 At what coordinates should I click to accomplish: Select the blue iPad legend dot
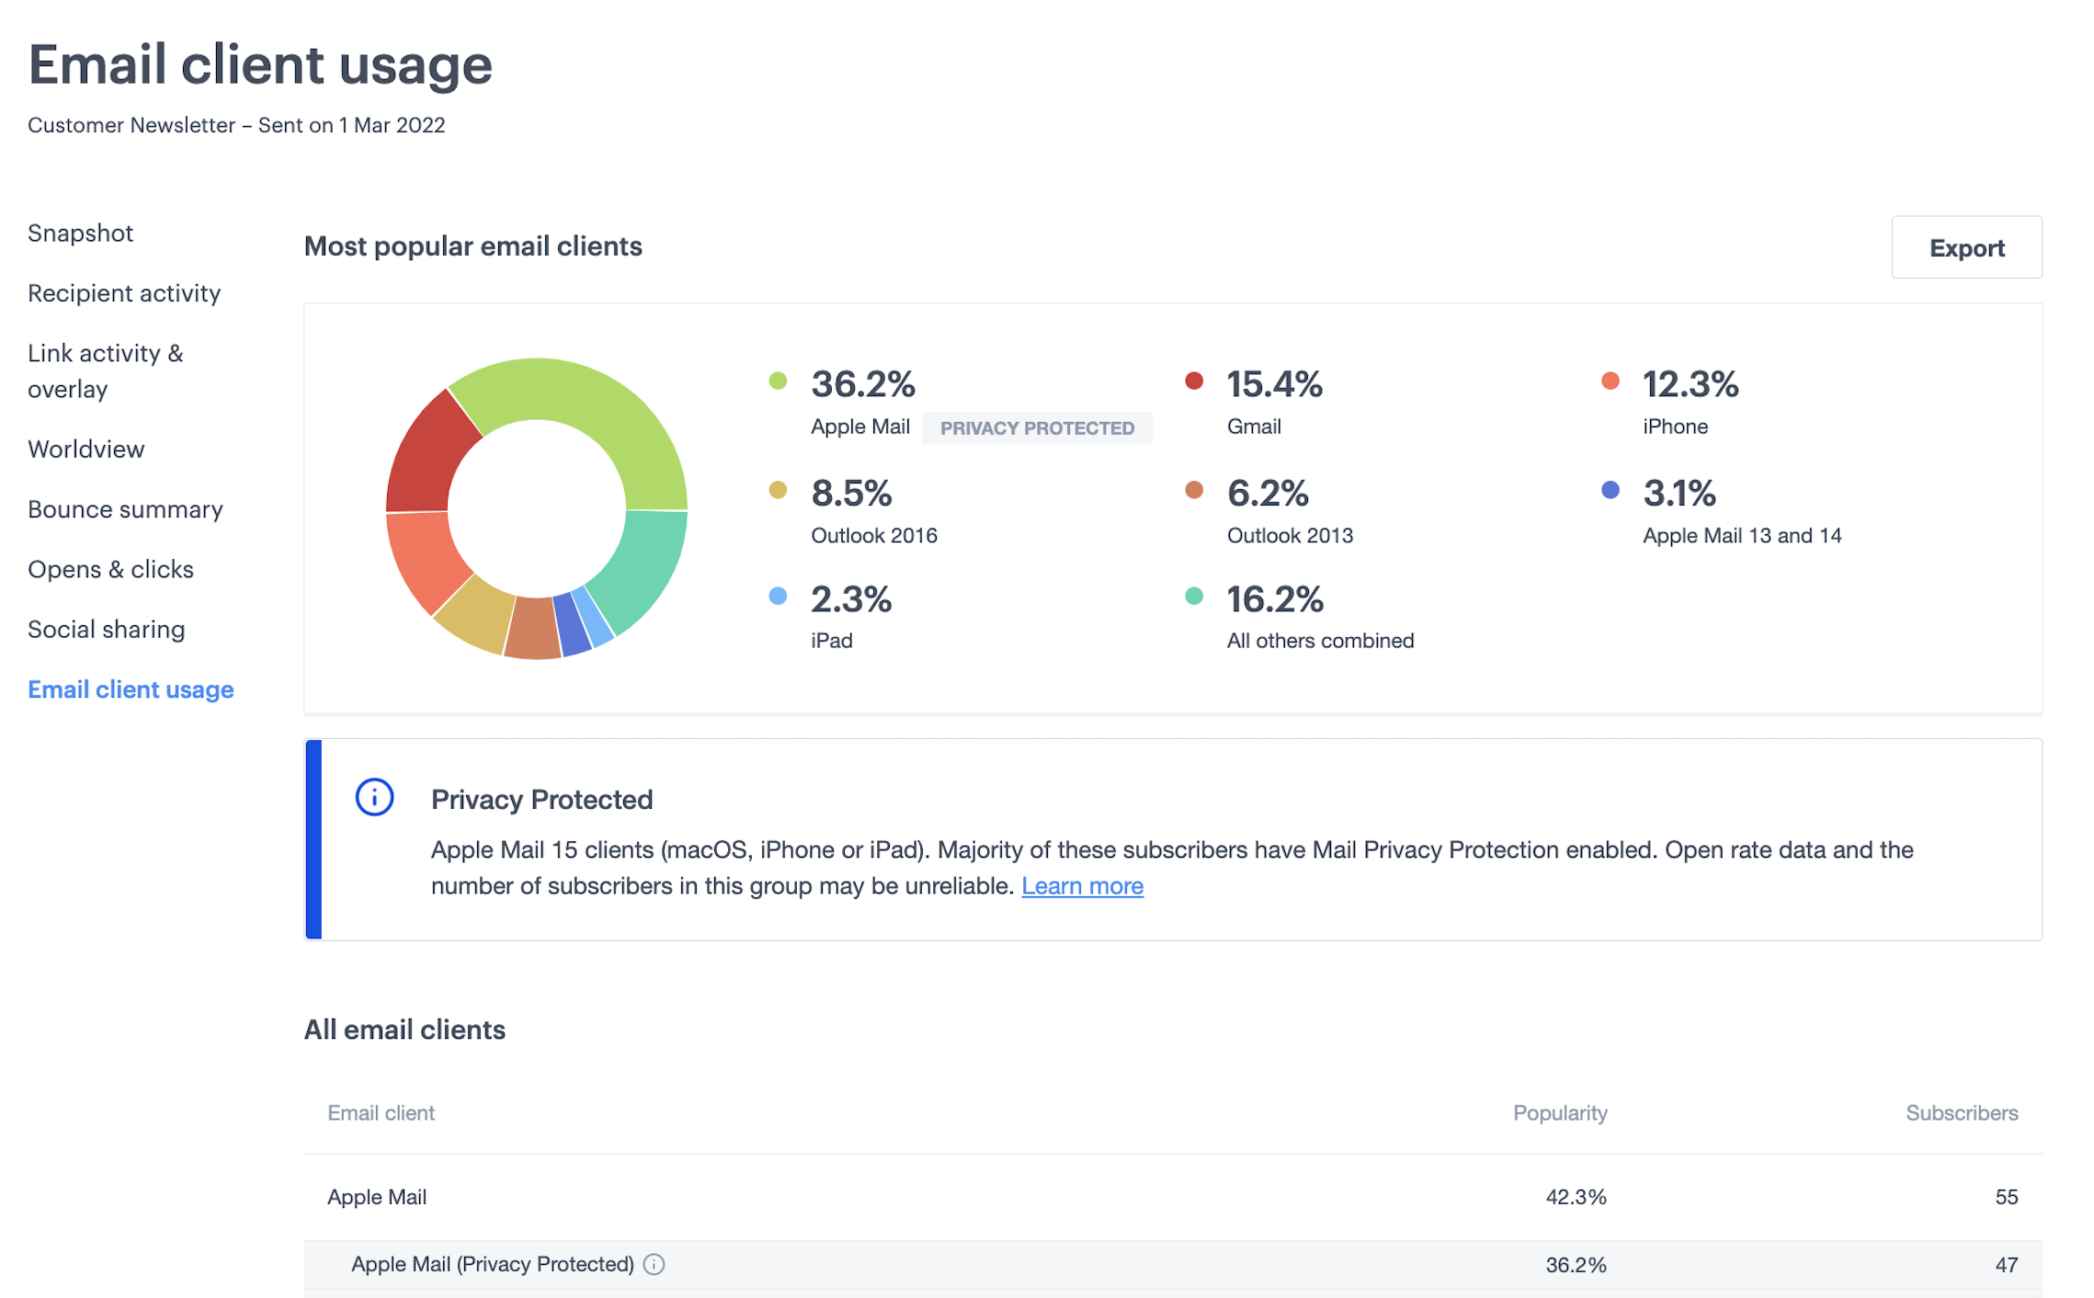pyautogui.click(x=777, y=596)
